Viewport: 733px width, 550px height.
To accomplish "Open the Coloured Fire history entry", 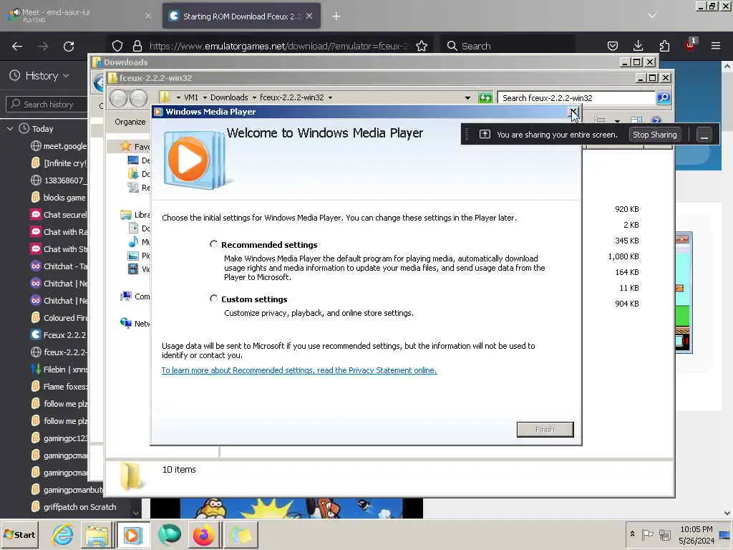I will [x=59, y=317].
